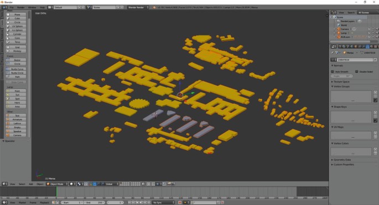This screenshot has width=379, height=205.
Task: Click the green current frame marker in timeline
Action: (56, 192)
